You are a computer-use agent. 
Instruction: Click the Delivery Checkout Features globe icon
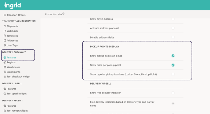pyautogui.click(x=5, y=57)
